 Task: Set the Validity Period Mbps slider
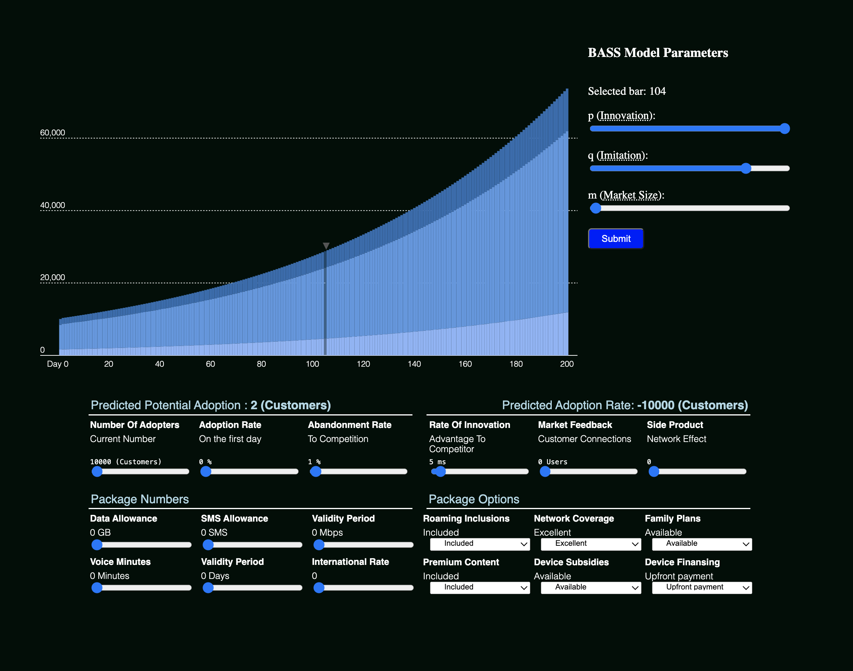363,545
